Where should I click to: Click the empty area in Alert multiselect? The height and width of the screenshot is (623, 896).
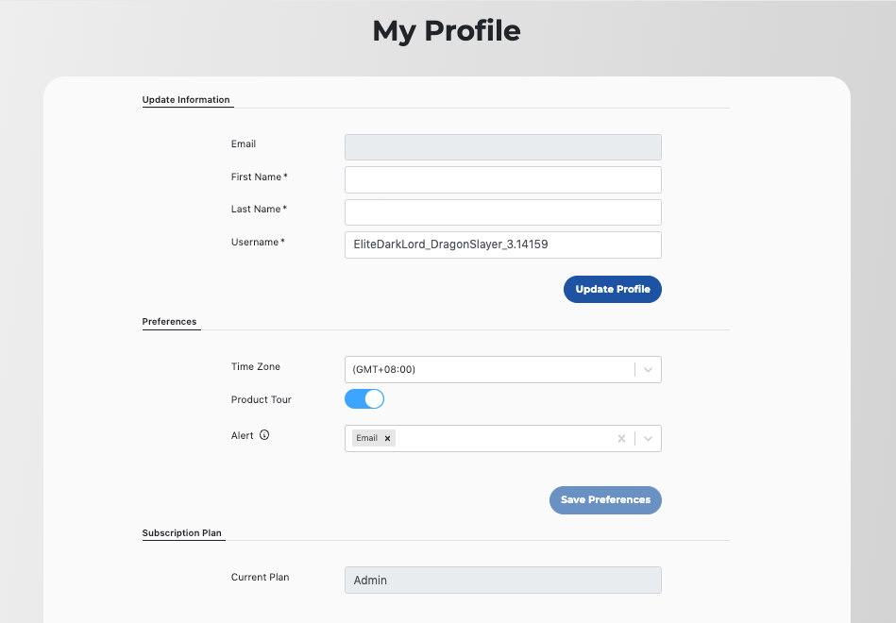500,439
